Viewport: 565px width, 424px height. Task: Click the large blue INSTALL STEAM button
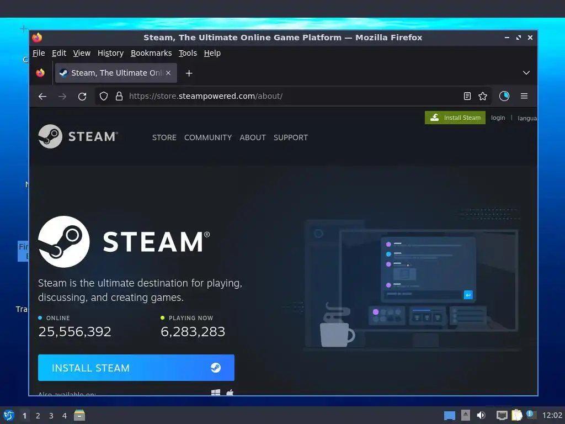click(136, 368)
